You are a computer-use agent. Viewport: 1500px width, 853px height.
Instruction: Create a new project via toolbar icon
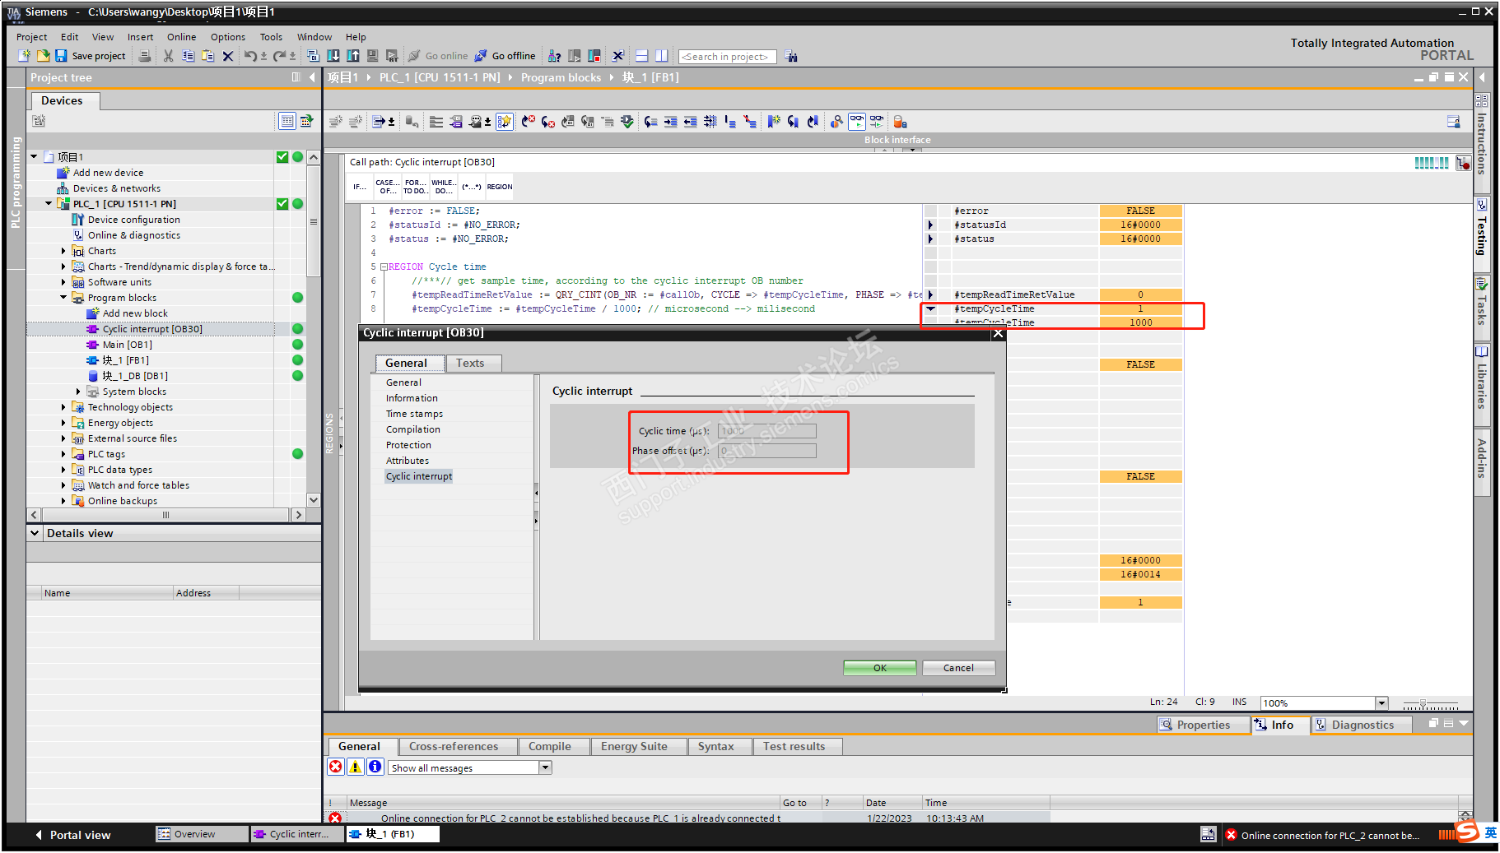(25, 56)
